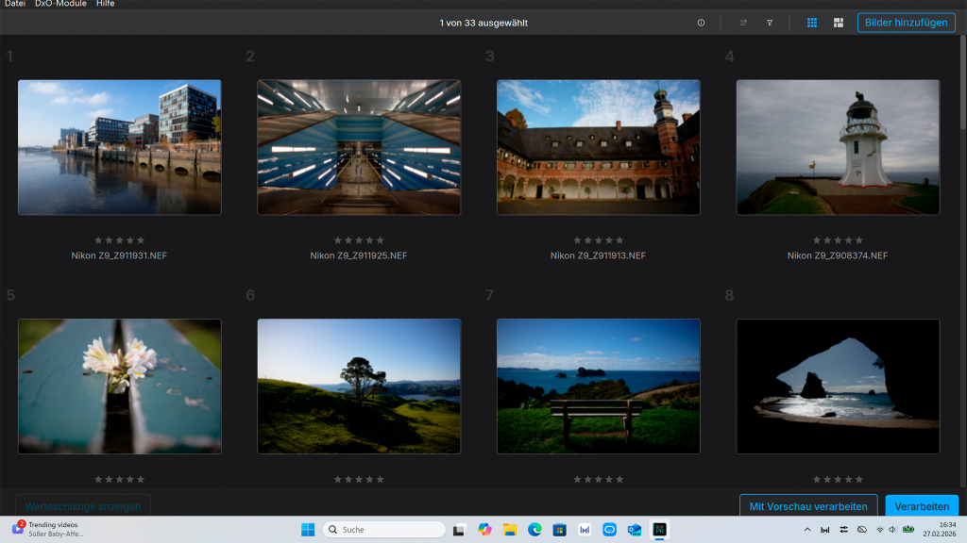
Task: Click the Bilder hinzufügen button
Action: point(906,22)
